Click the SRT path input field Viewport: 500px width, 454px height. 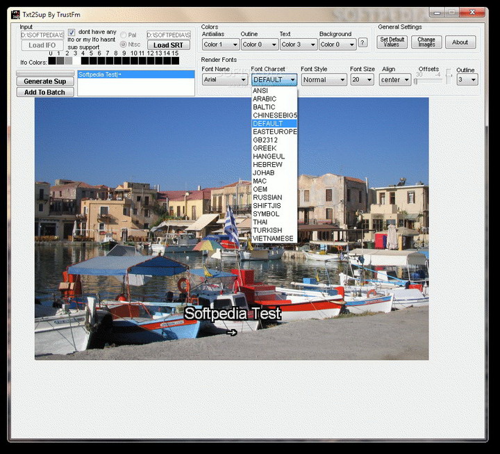169,35
